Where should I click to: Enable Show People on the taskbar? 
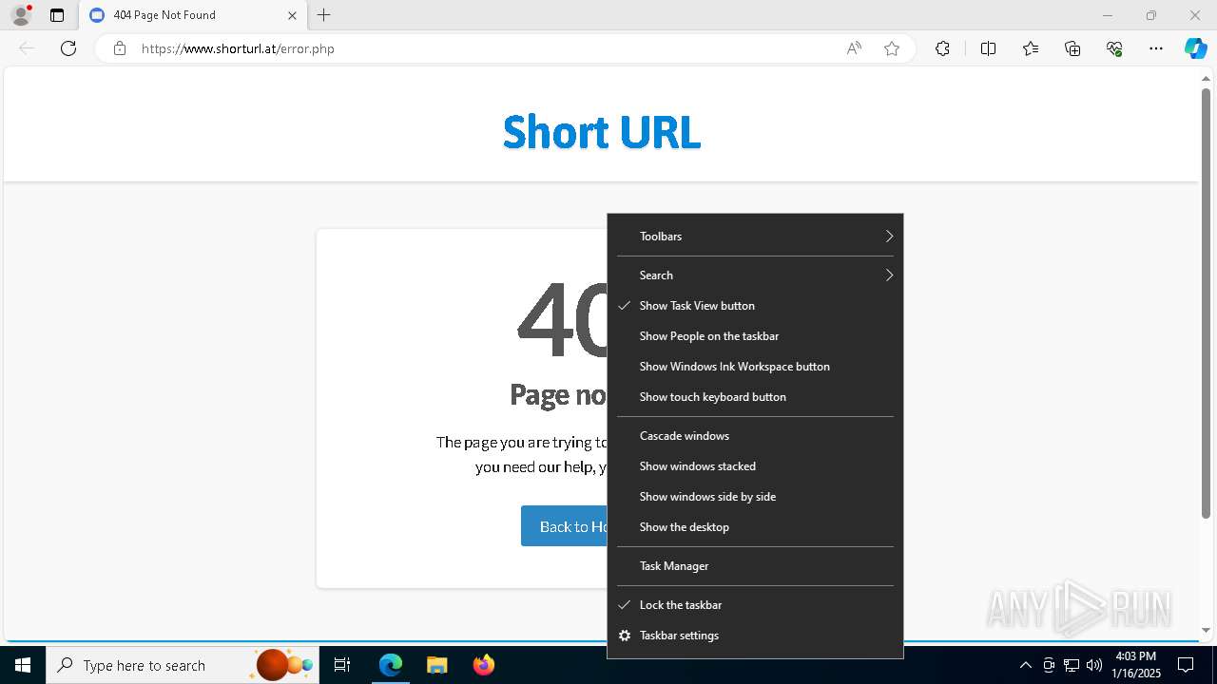tap(755, 335)
